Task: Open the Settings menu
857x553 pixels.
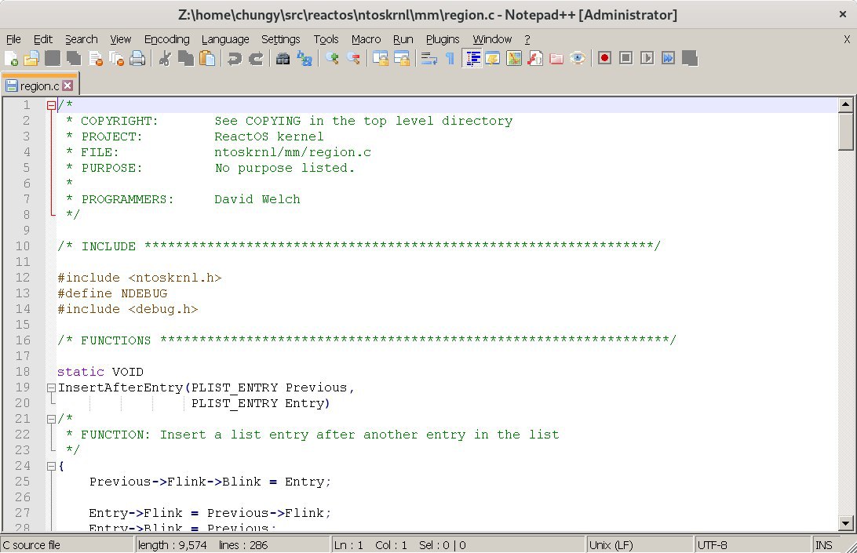Action: pos(280,39)
